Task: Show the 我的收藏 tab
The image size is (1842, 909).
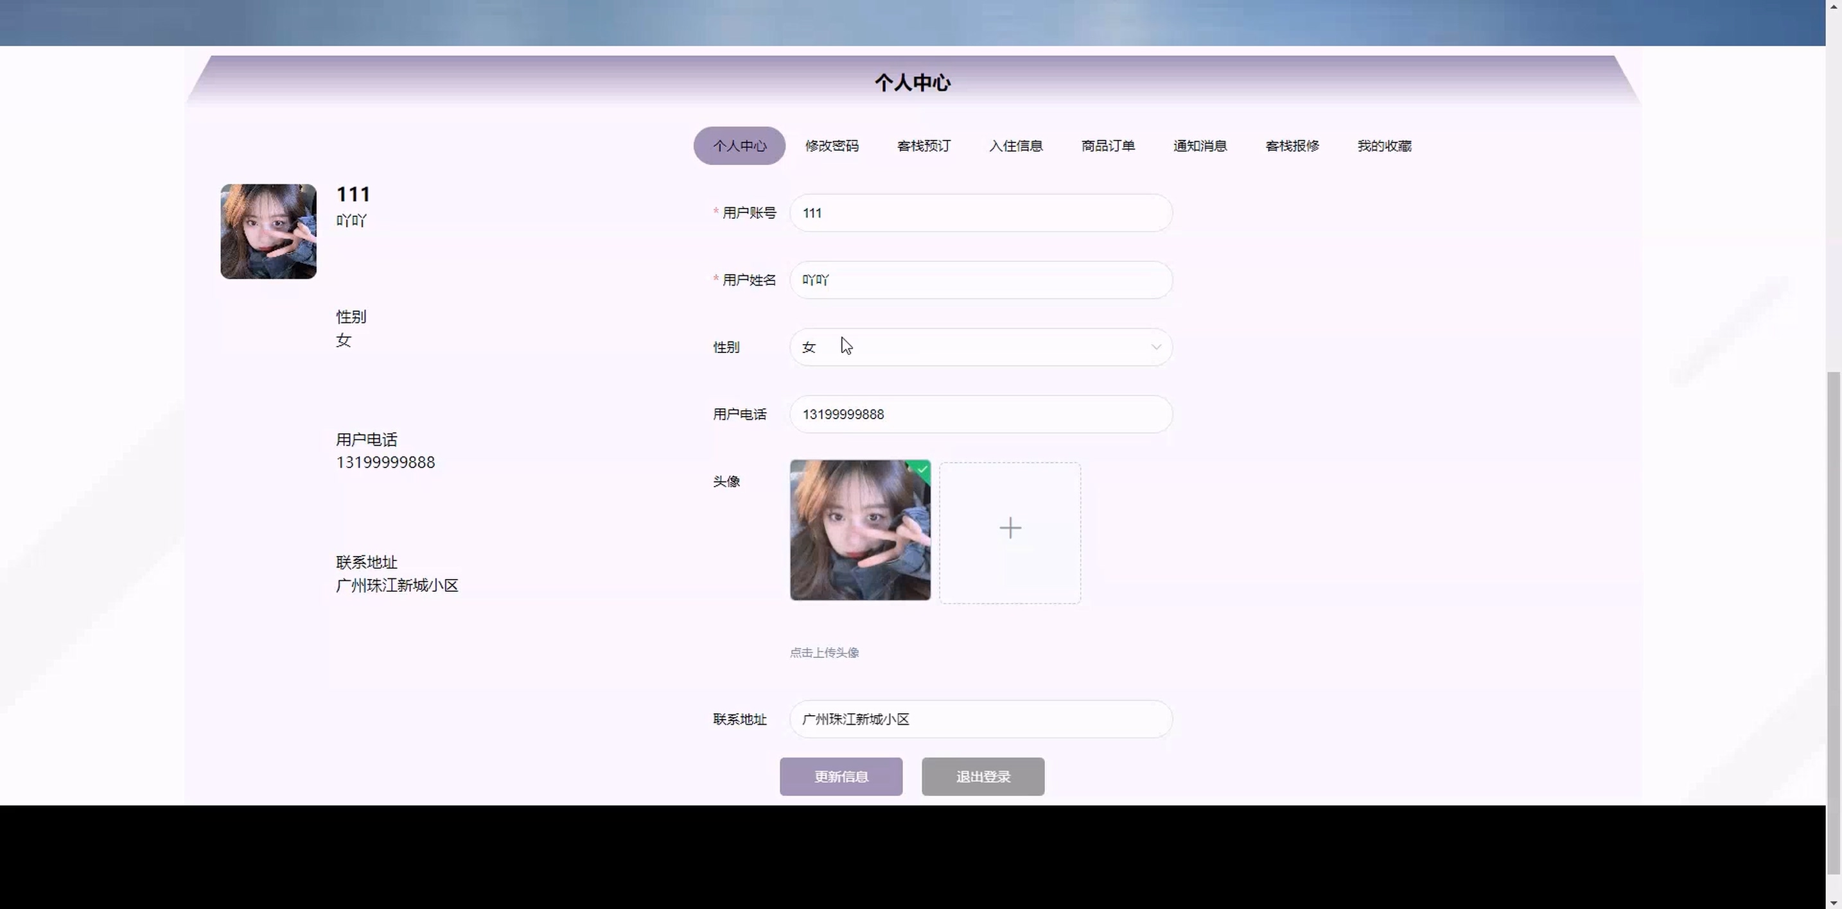Action: coord(1384,146)
